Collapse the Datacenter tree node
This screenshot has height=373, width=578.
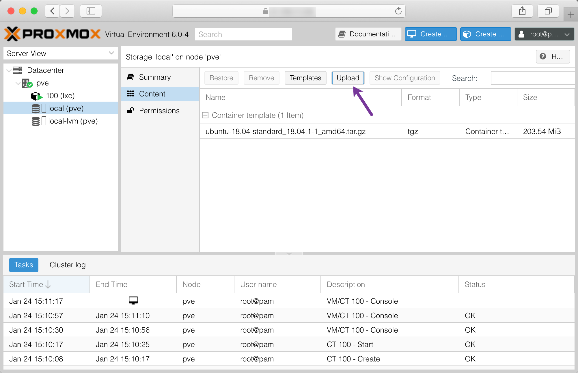tap(9, 70)
